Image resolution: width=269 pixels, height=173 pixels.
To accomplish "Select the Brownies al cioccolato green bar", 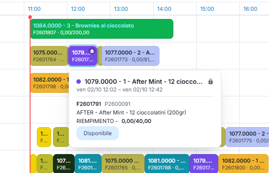I will 102,29.
